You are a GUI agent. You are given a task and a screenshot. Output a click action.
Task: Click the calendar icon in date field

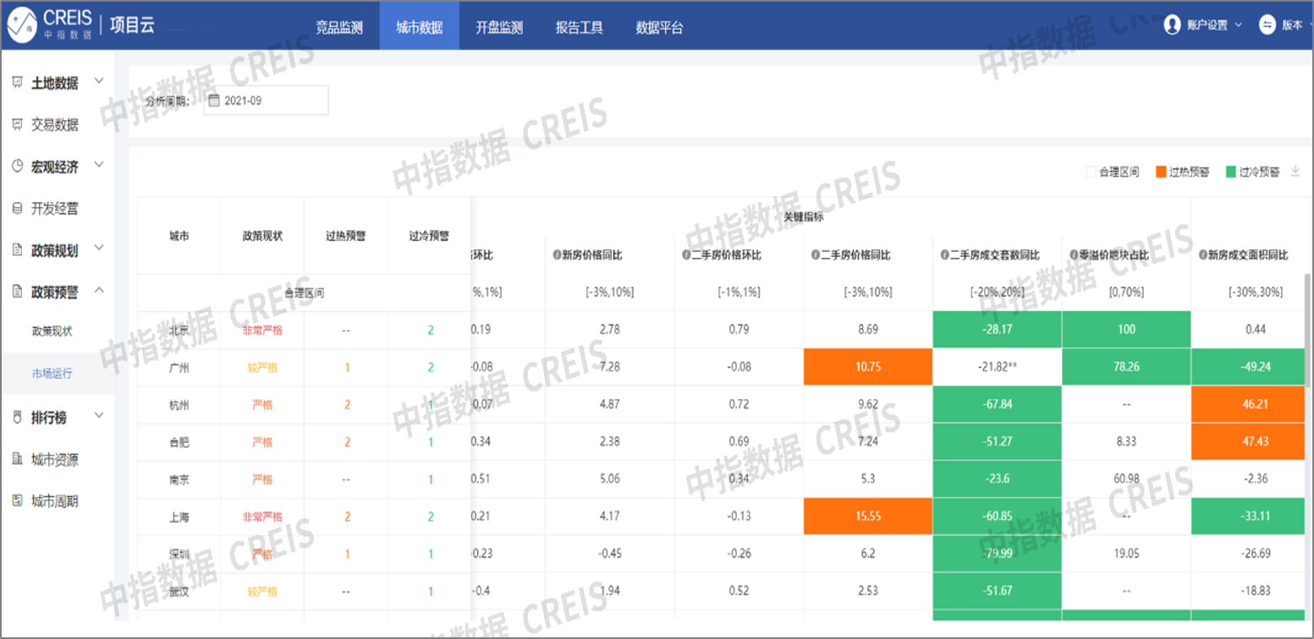tap(213, 101)
